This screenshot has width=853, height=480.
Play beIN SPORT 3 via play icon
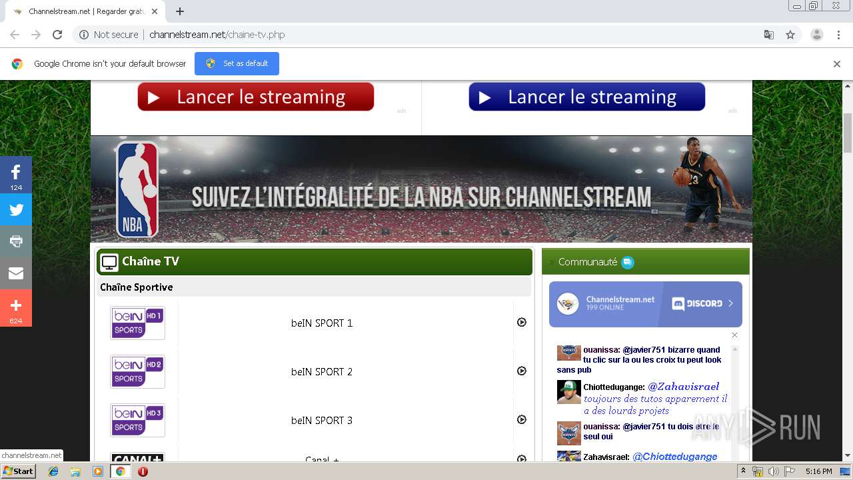[522, 419]
